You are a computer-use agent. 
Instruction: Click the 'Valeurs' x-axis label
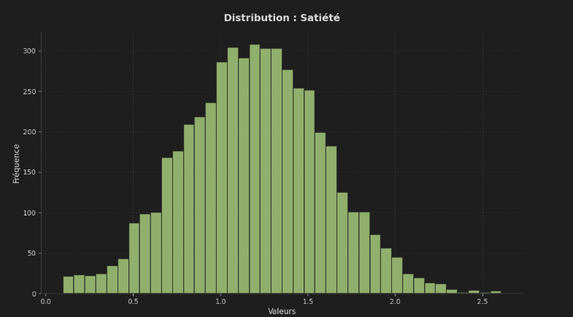click(282, 312)
